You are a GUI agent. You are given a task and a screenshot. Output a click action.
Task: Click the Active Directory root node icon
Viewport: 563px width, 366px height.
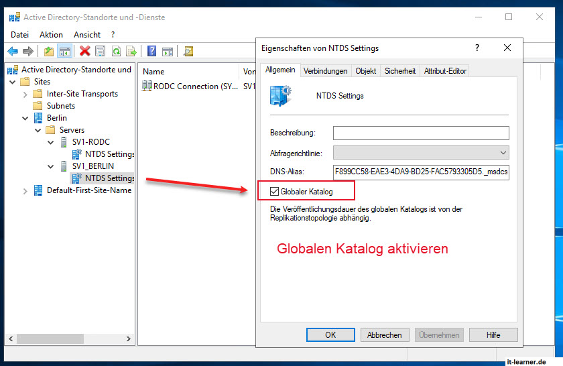coord(13,70)
